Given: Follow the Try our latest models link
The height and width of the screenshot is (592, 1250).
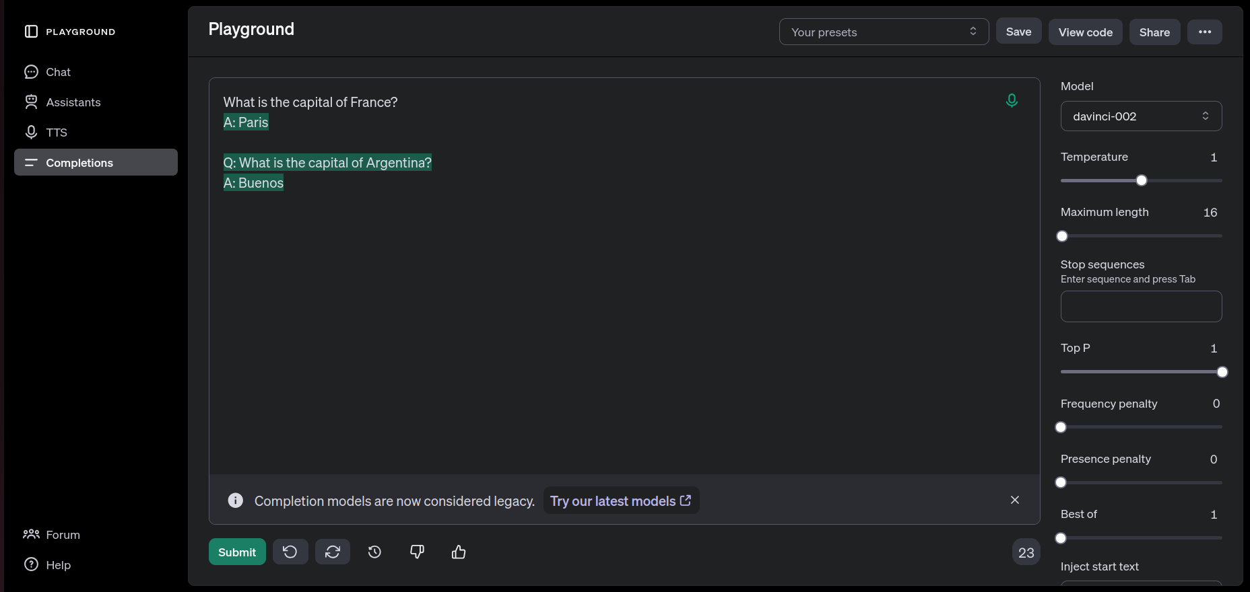Looking at the screenshot, I should 620,501.
